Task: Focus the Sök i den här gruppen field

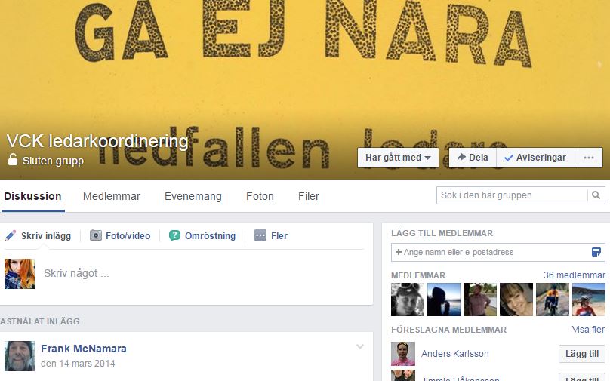Action: click(512, 195)
